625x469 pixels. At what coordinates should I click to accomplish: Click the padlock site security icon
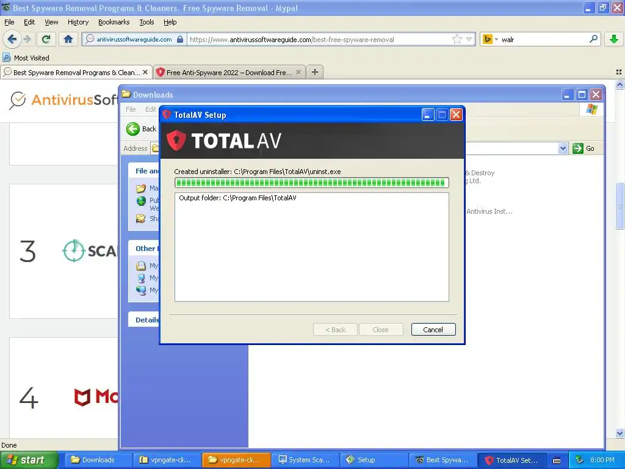(x=180, y=39)
